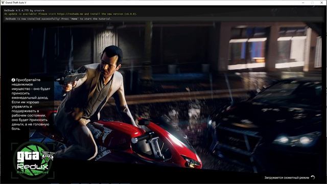Click the loading spinner next to story mode text
The height and width of the screenshot is (184, 327).
[313, 177]
